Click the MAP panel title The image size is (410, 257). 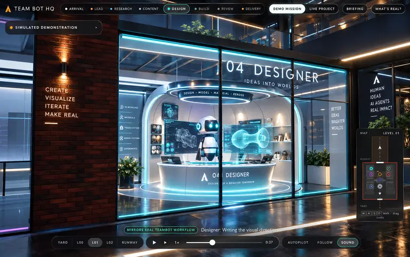(364, 133)
